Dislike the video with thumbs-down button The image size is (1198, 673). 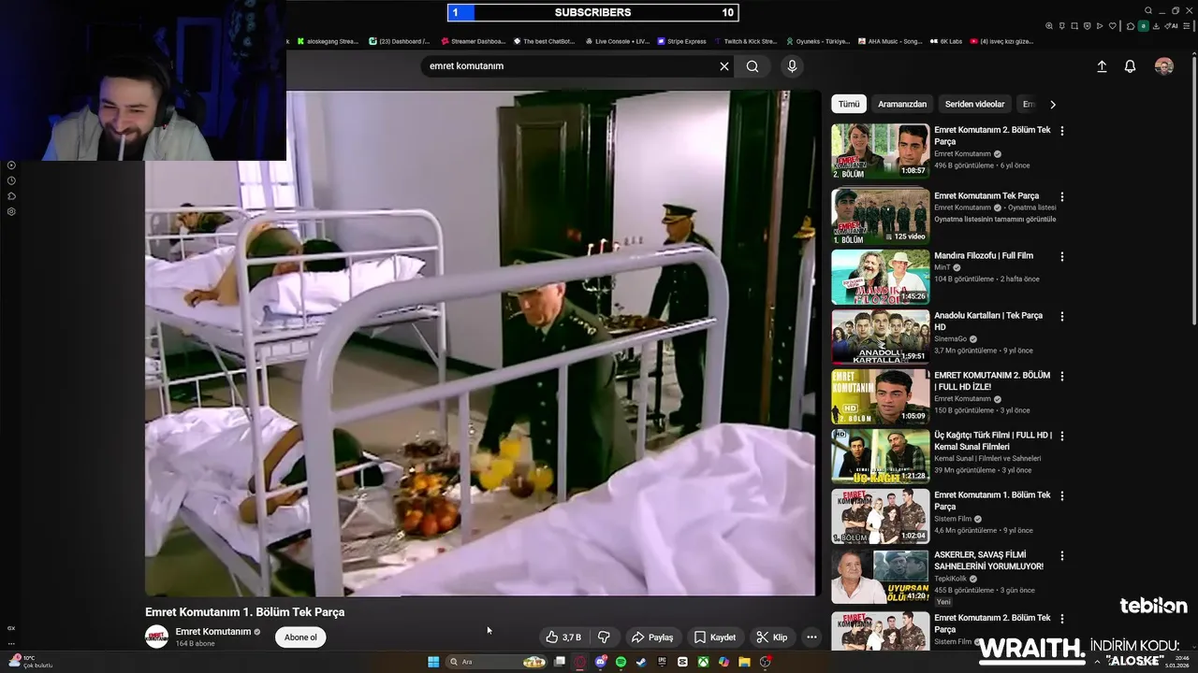(604, 637)
